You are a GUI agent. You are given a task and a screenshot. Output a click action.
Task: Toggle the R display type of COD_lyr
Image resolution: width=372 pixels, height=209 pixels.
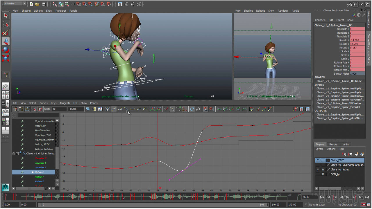(x=323, y=174)
